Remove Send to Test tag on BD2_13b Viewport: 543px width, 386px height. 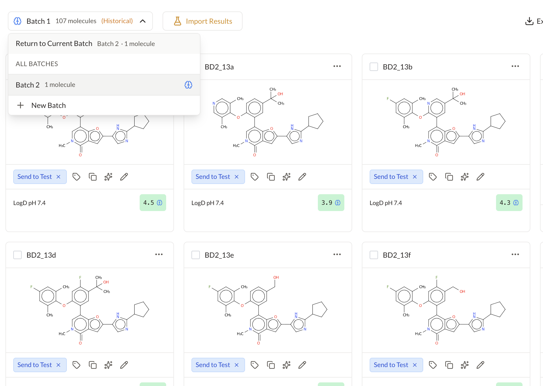[x=415, y=177]
